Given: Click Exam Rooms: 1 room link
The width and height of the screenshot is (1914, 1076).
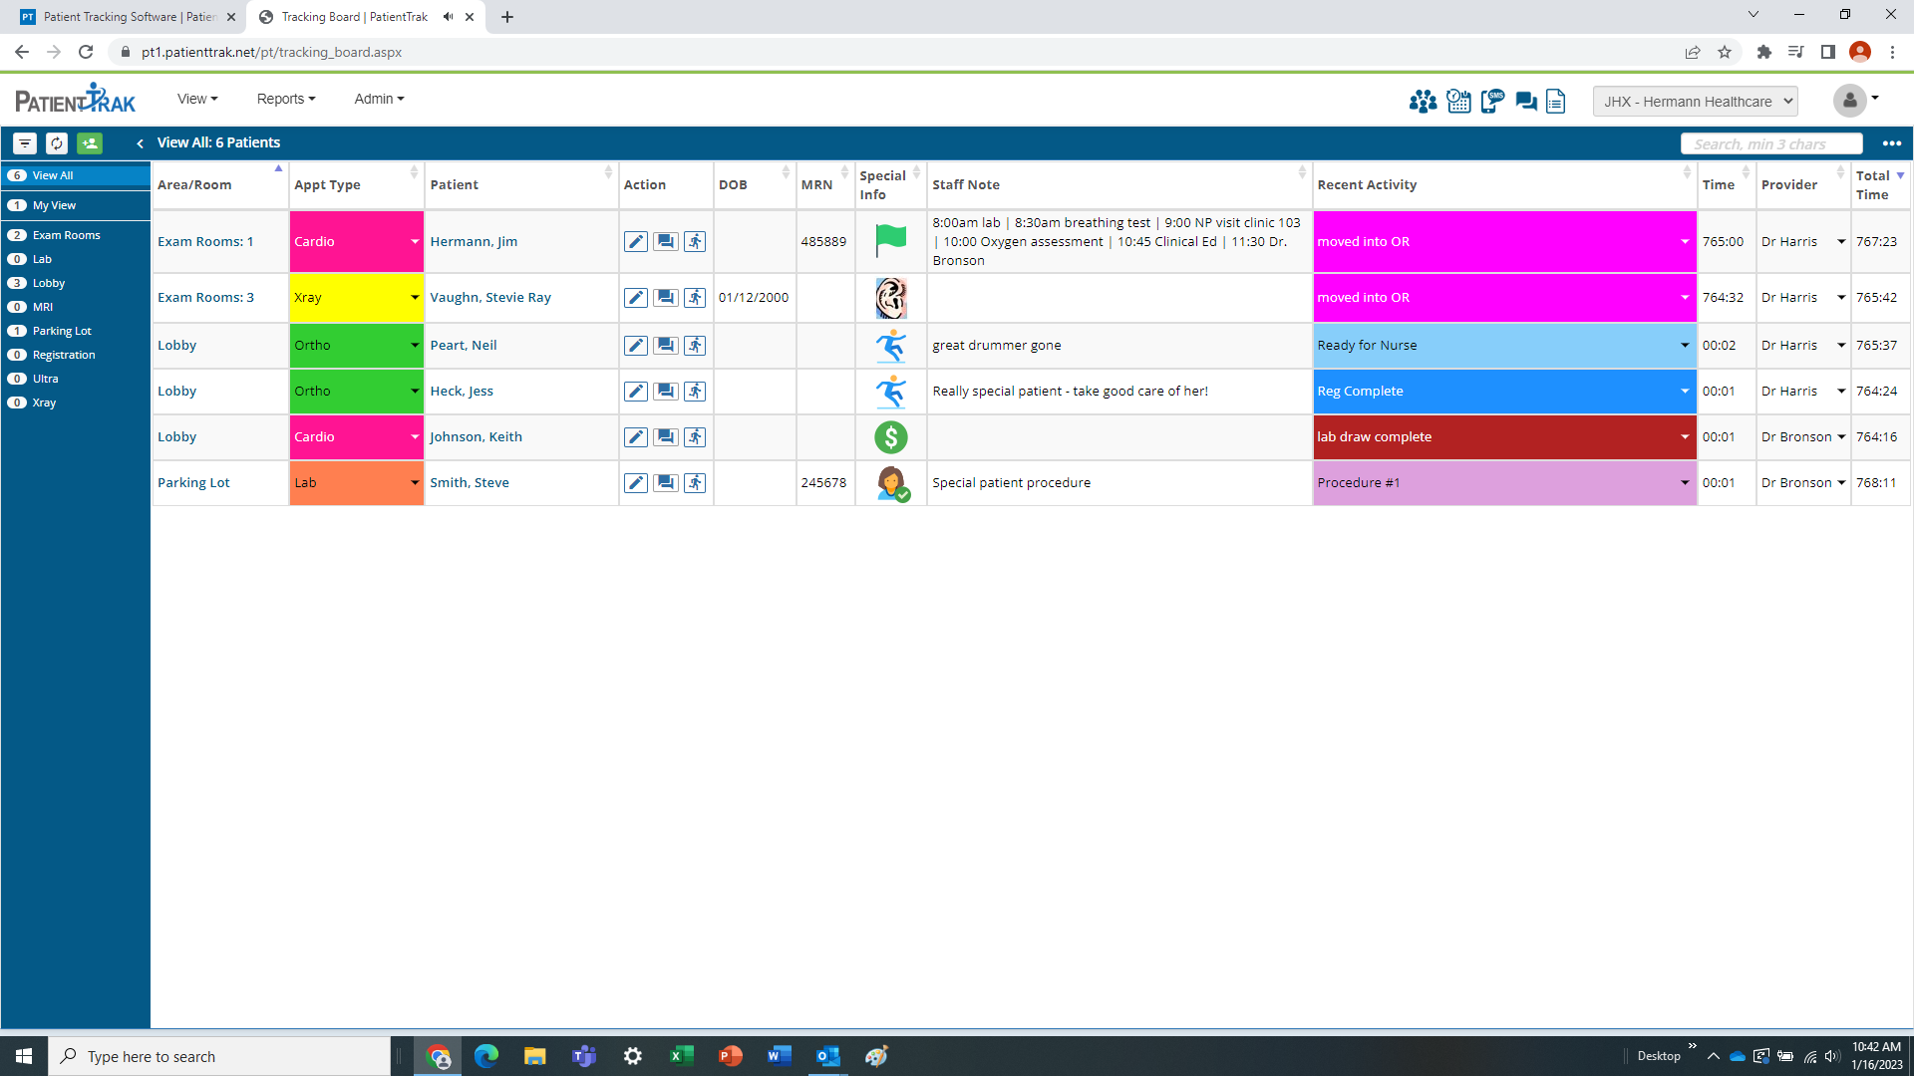Looking at the screenshot, I should tap(205, 241).
